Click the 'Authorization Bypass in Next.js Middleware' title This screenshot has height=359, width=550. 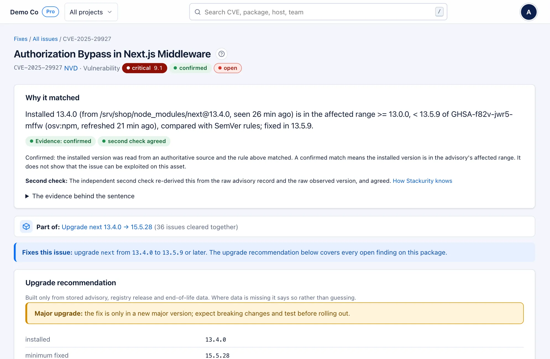click(x=112, y=54)
